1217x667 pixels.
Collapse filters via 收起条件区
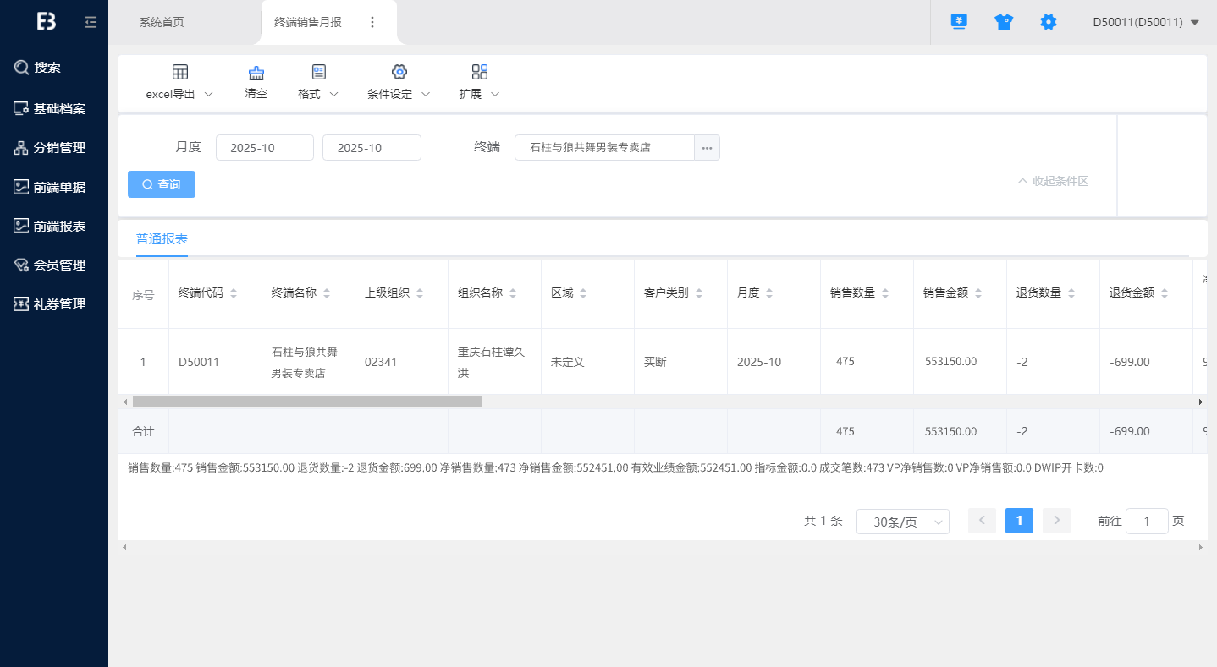coord(1053,181)
